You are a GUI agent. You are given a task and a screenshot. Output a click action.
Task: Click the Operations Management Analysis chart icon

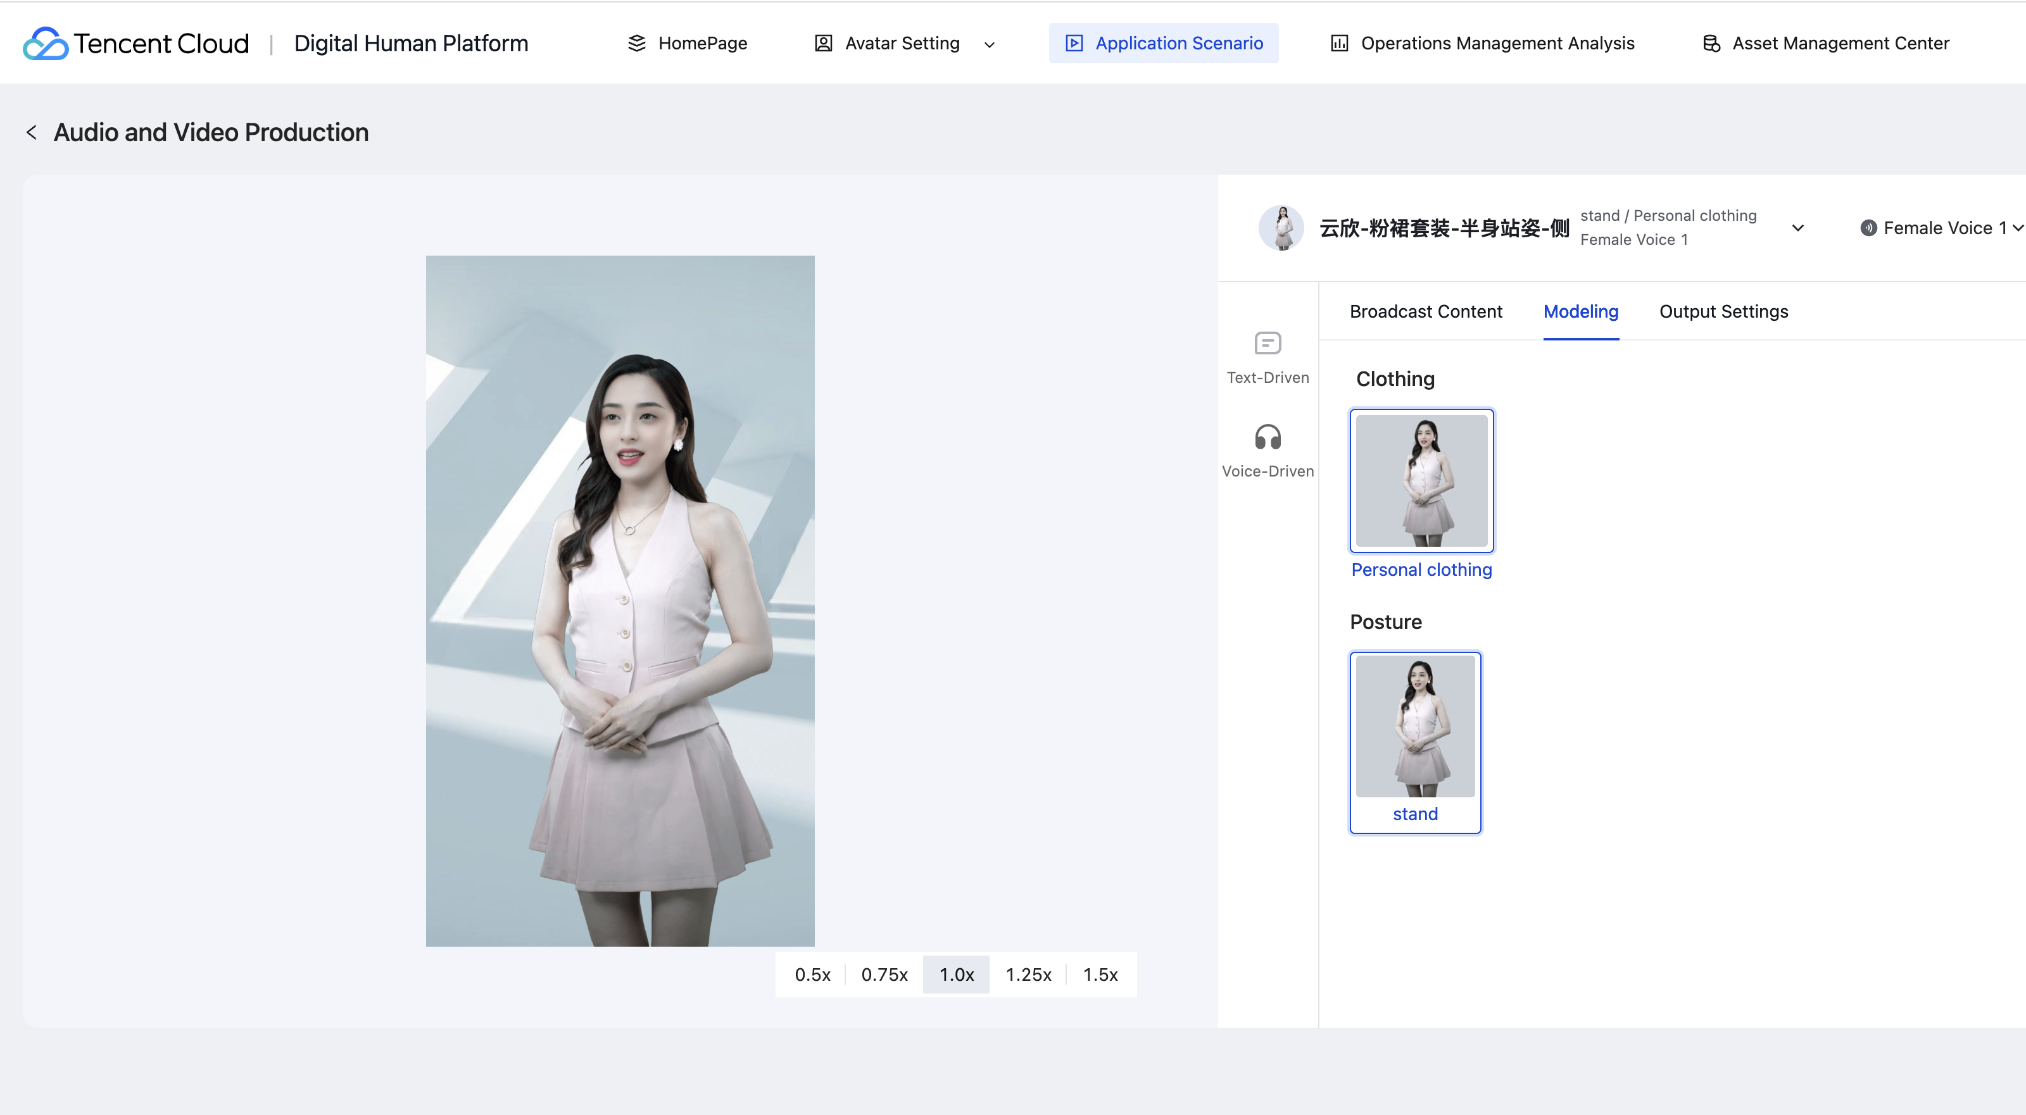(x=1338, y=43)
